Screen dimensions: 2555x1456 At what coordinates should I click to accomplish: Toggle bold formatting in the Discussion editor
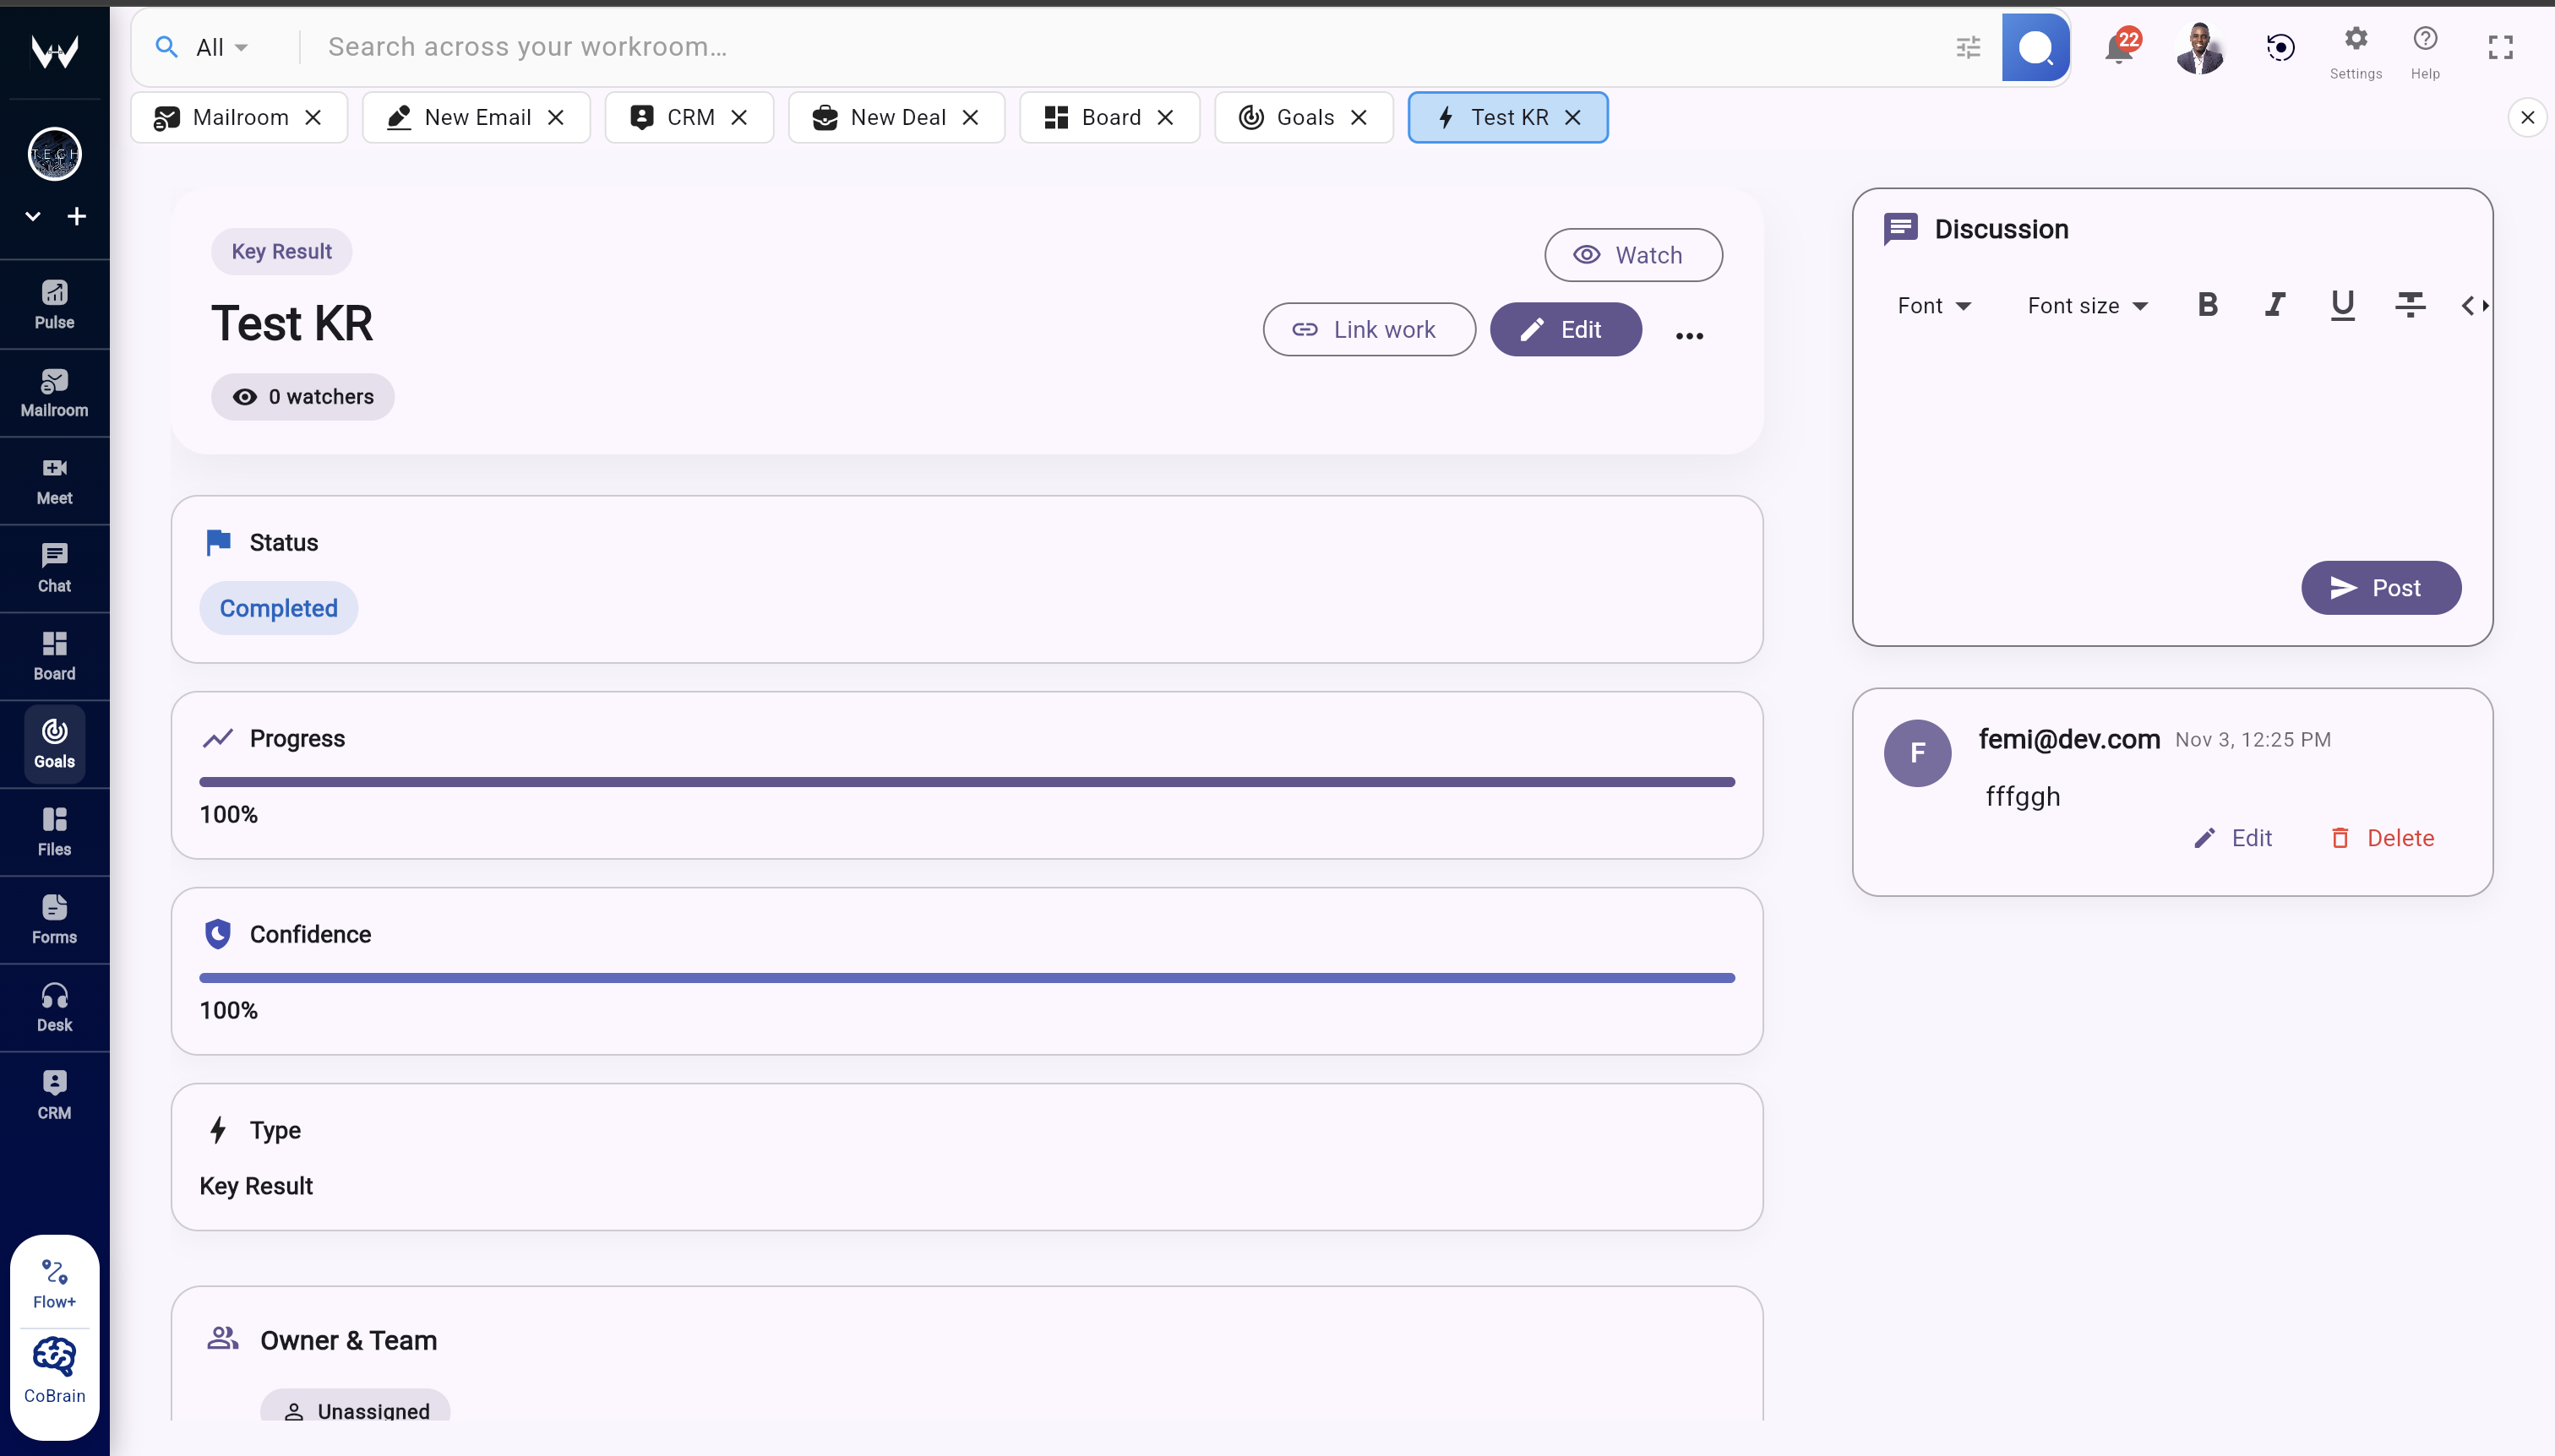pyautogui.click(x=2208, y=305)
